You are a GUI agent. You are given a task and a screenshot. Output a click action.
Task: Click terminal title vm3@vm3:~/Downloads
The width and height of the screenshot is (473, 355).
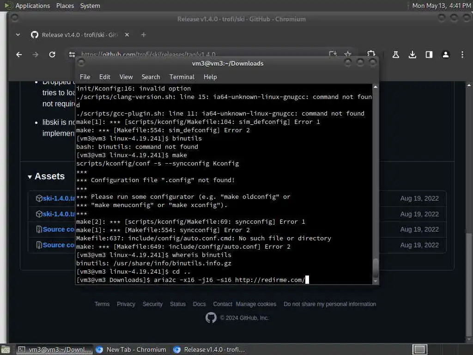pos(228,63)
